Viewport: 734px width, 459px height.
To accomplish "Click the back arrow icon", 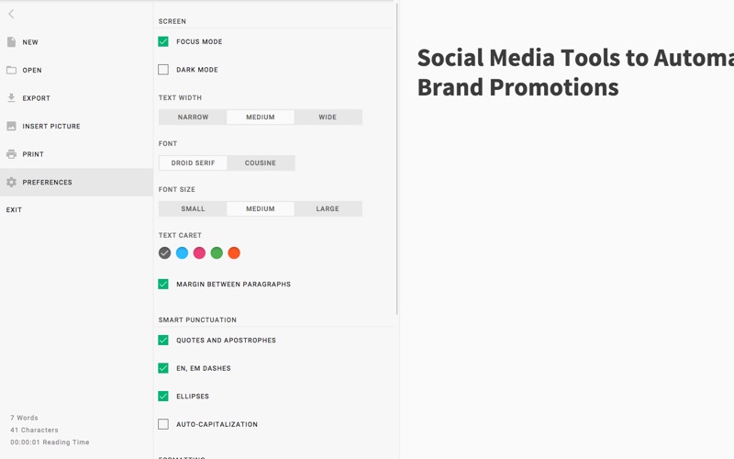I will point(11,14).
